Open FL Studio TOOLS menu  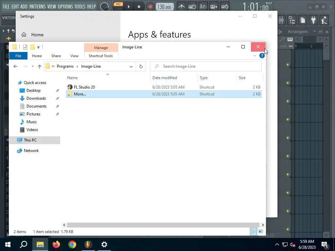tap(80, 7)
